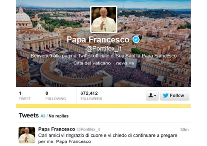The width and height of the screenshot is (207, 146).
Task: Open the user actions person icon dropdown
Action: (152, 95)
